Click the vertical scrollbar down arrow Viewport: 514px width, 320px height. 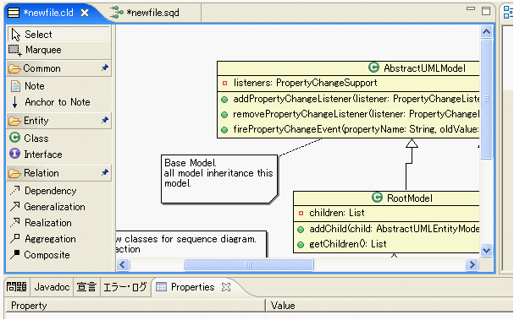click(x=486, y=251)
